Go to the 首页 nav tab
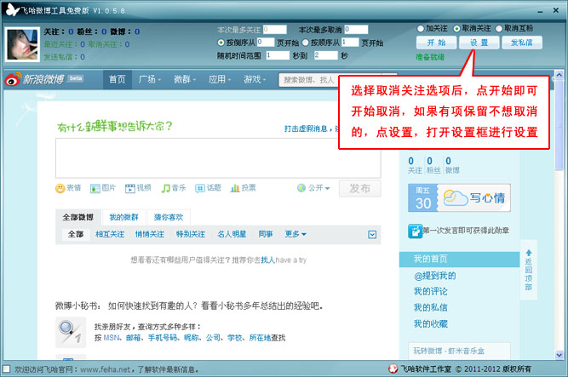Viewport: 568px width, 377px height. [x=117, y=79]
